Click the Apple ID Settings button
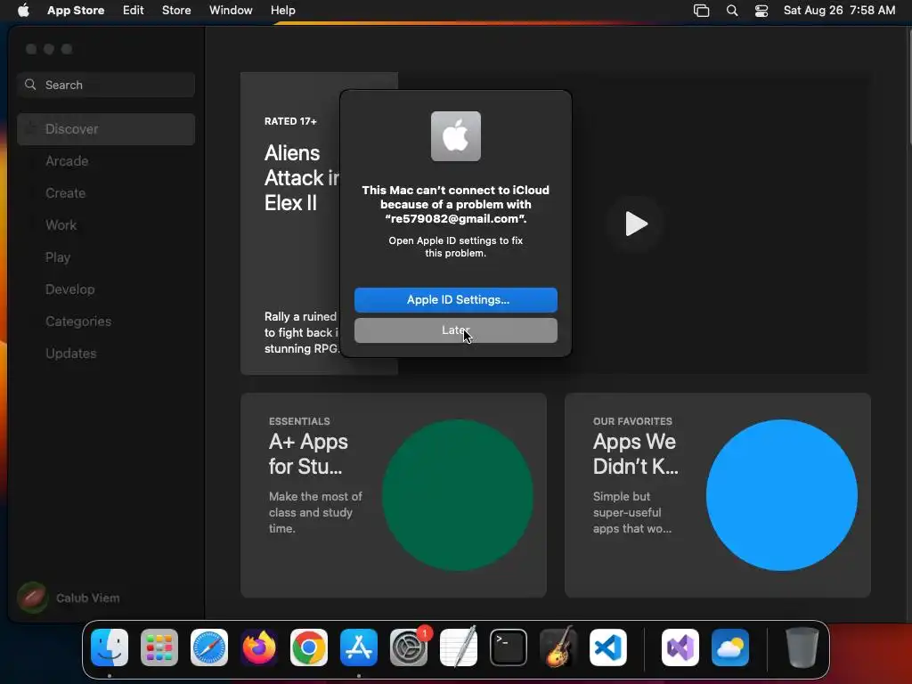The image size is (912, 684). (455, 300)
